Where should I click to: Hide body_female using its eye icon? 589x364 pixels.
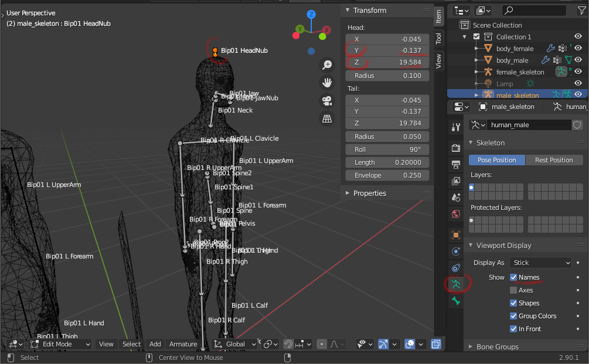tap(578, 49)
